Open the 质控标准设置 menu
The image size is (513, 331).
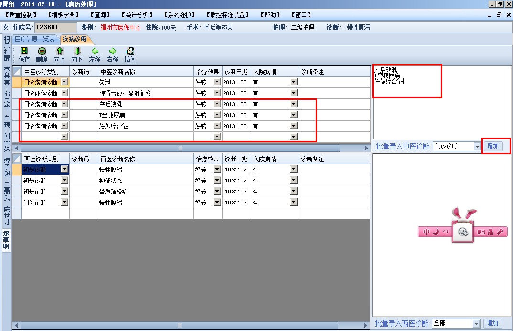(228, 15)
